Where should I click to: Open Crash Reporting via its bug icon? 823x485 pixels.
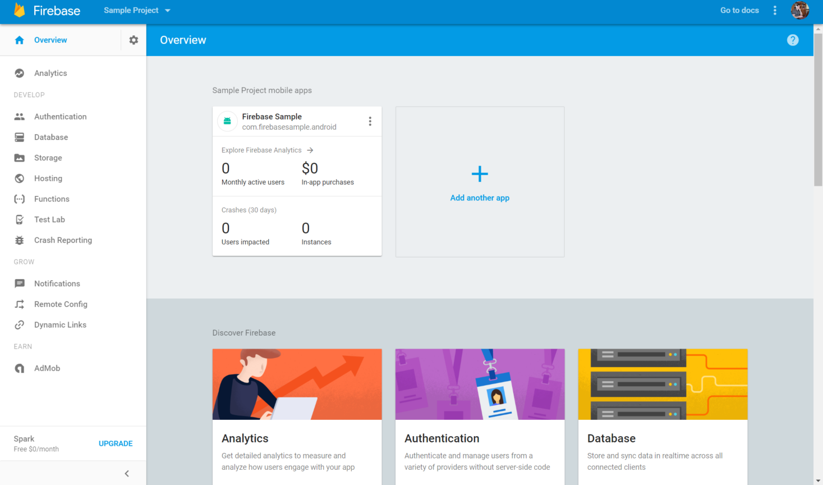coord(20,240)
